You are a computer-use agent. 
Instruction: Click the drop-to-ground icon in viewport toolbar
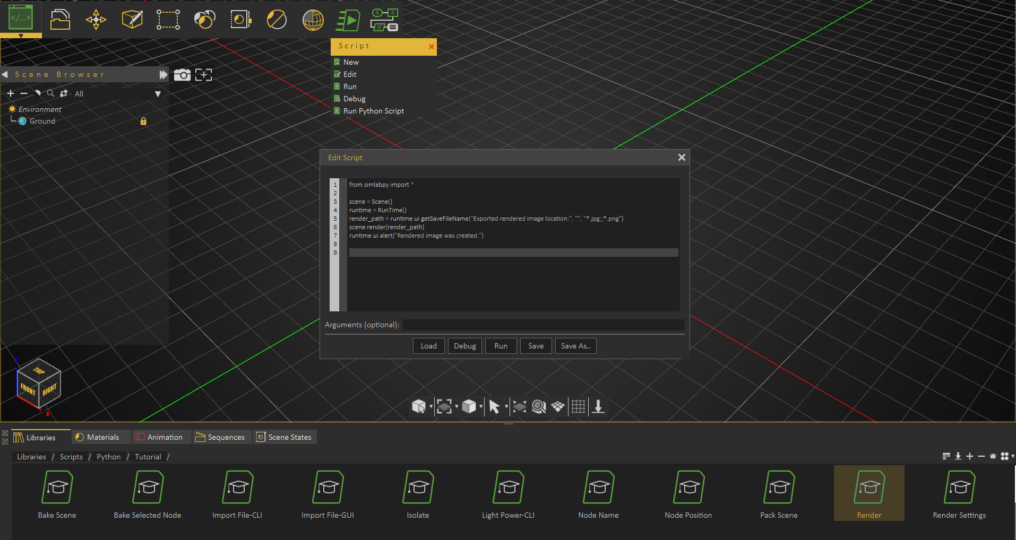point(598,406)
